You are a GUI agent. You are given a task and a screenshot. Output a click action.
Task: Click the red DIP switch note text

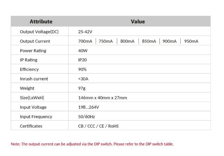click(92, 144)
